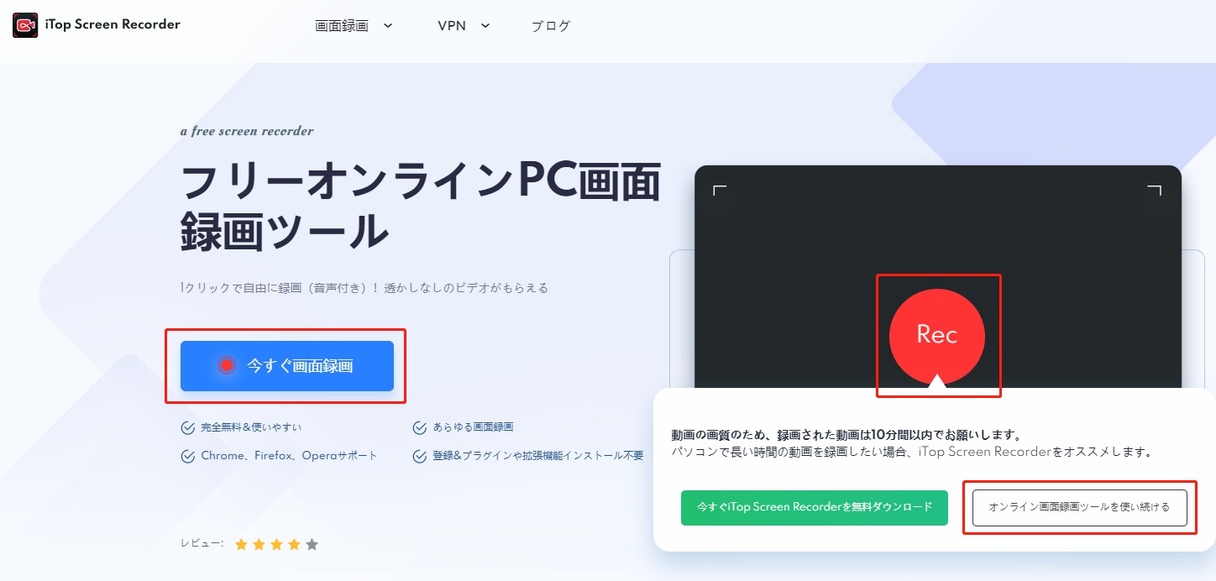Click the checkmark icon beside 登録&プラグイン
The height and width of the screenshot is (581, 1216).
(x=420, y=457)
